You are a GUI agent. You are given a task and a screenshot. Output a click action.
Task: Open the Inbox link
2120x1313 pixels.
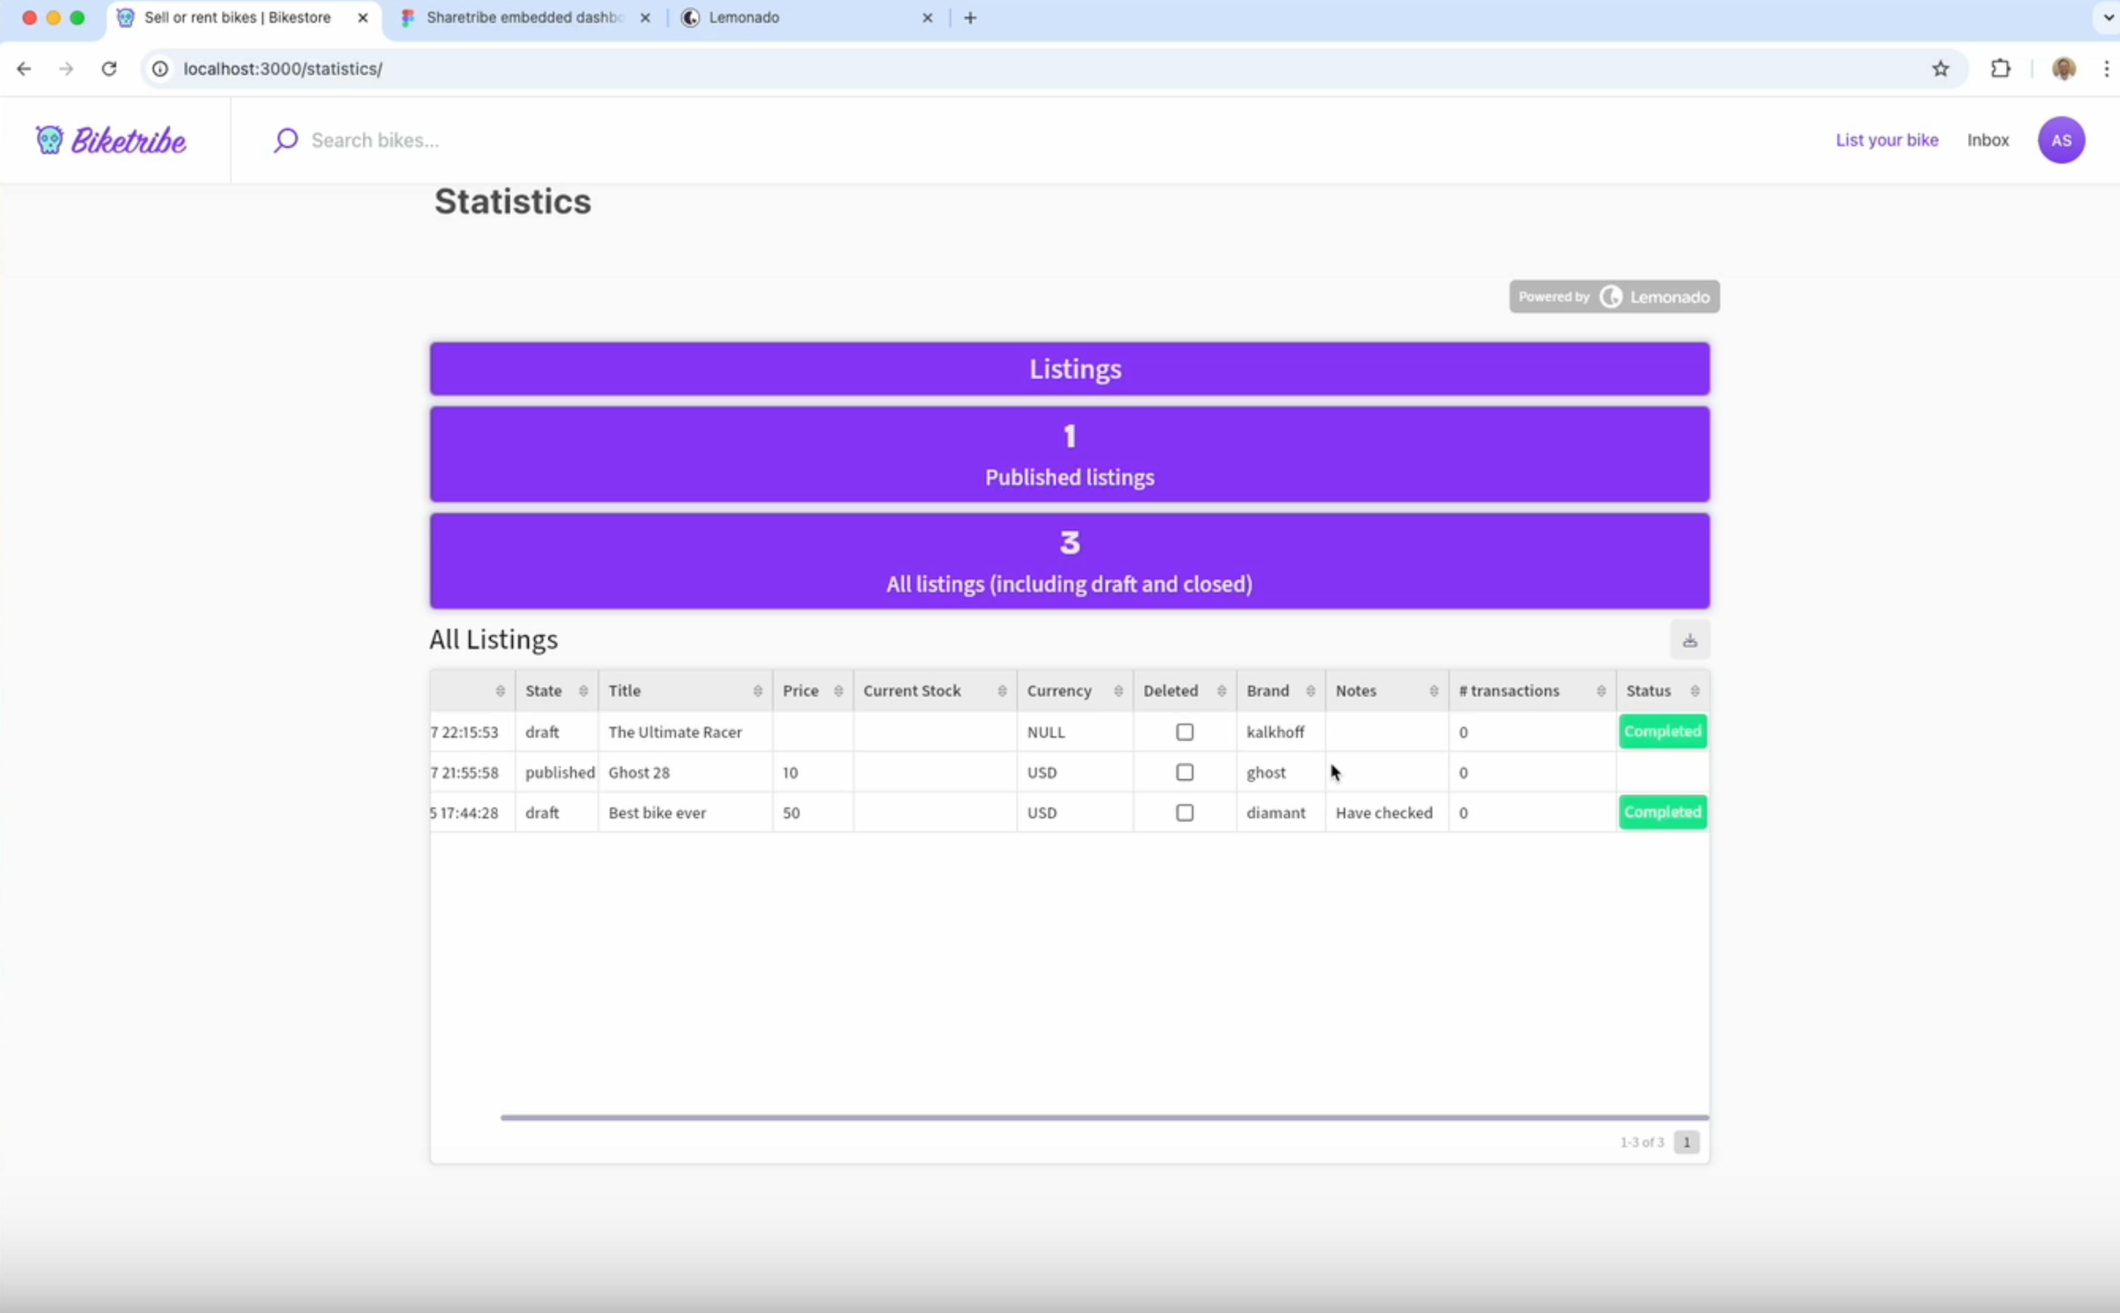[x=1987, y=140]
